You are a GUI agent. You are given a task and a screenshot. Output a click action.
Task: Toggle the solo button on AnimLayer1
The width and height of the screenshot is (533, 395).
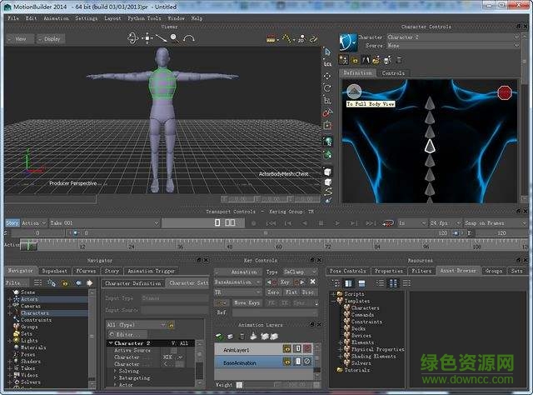point(287,348)
